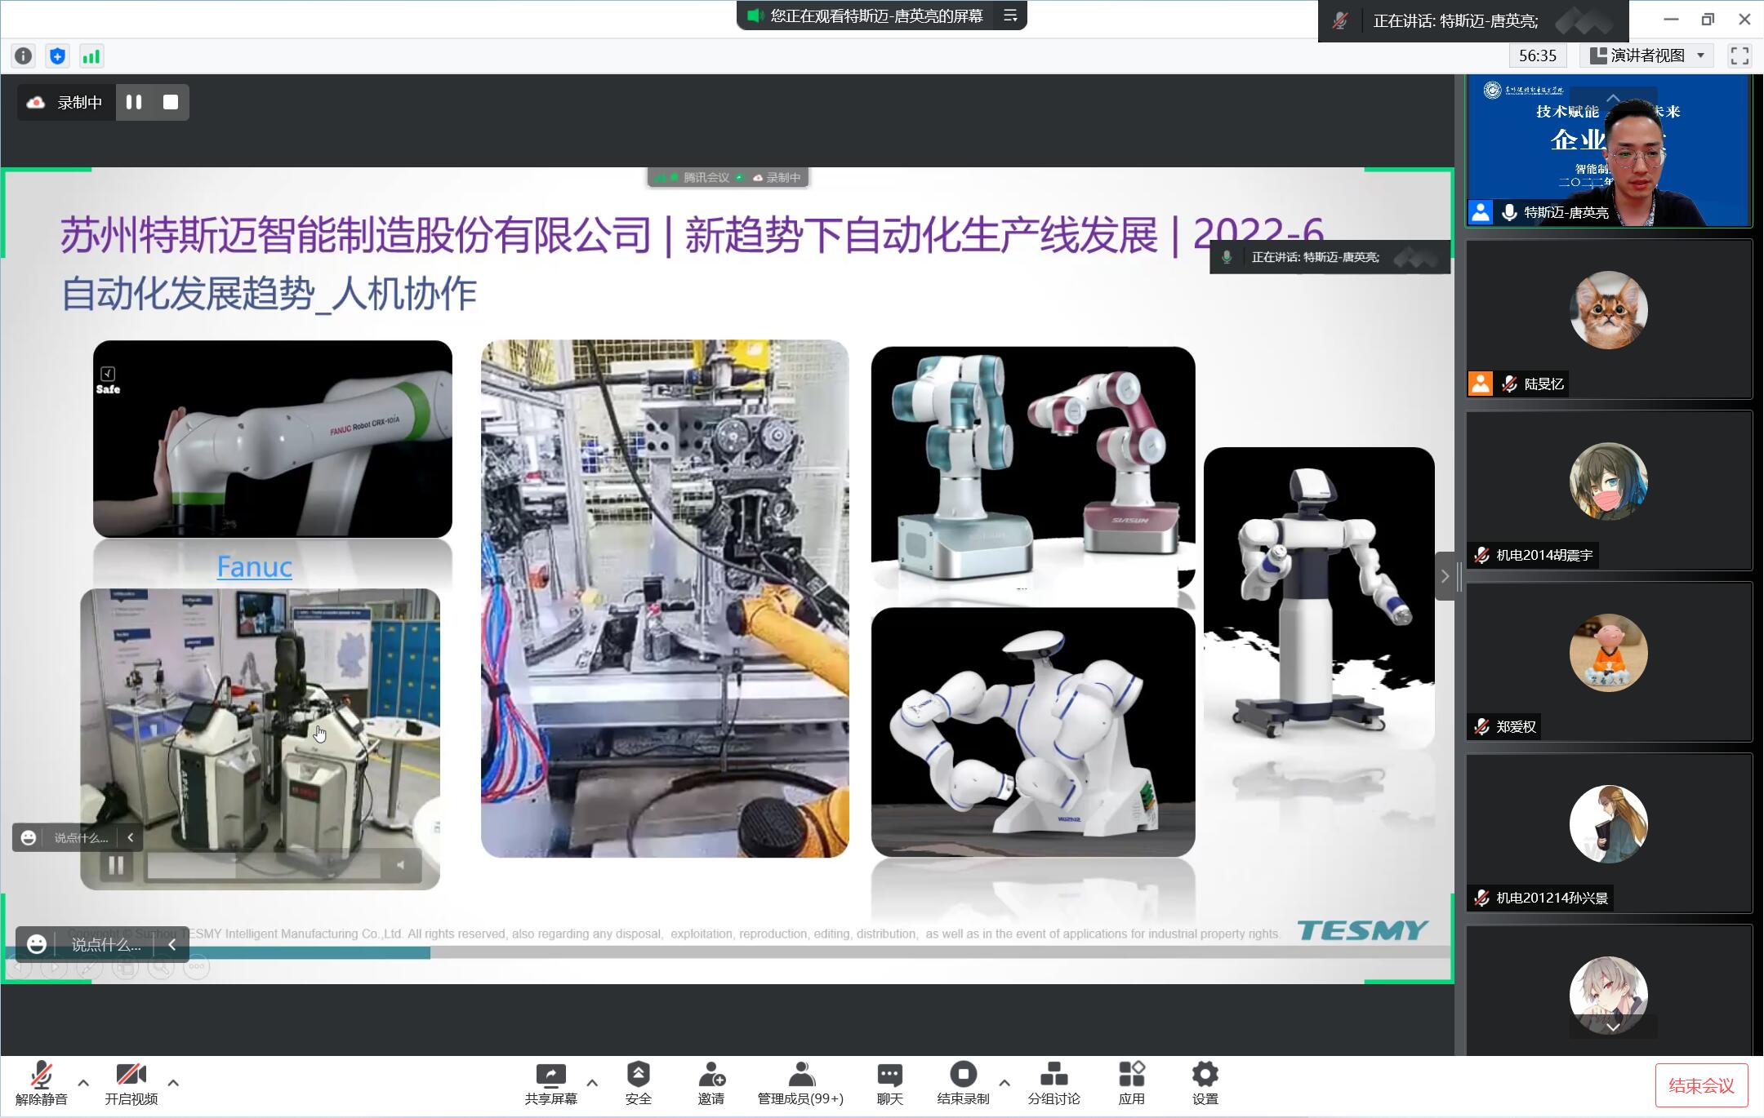Collapse the participant video side panel
The width and height of the screenshot is (1764, 1118).
(x=1445, y=576)
